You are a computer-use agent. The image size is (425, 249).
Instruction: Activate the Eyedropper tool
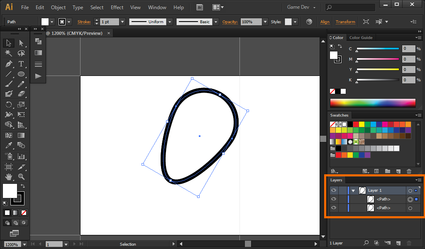point(8,145)
